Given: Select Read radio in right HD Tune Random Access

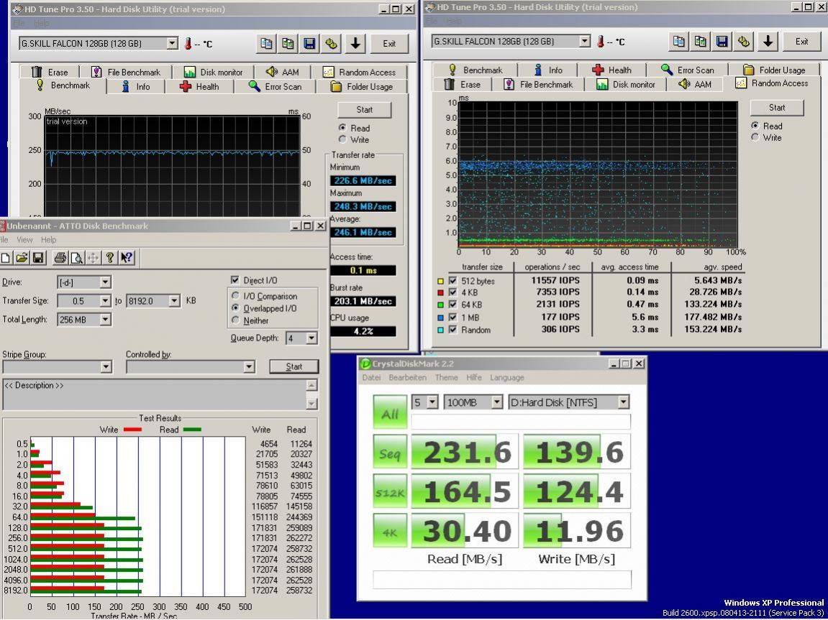Looking at the screenshot, I should pos(755,126).
